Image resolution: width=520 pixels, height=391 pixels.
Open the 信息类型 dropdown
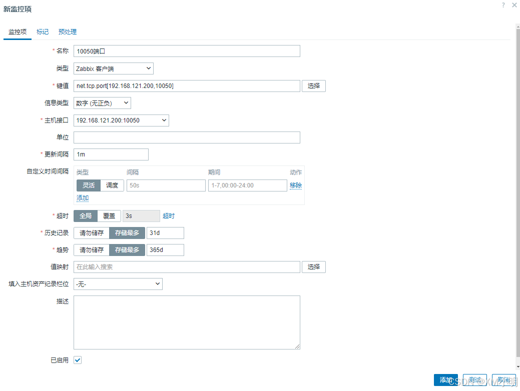[102, 103]
